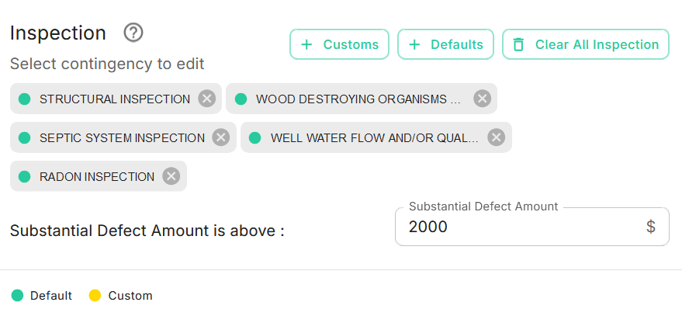Open the Septic System Inspection contingency

click(x=122, y=137)
